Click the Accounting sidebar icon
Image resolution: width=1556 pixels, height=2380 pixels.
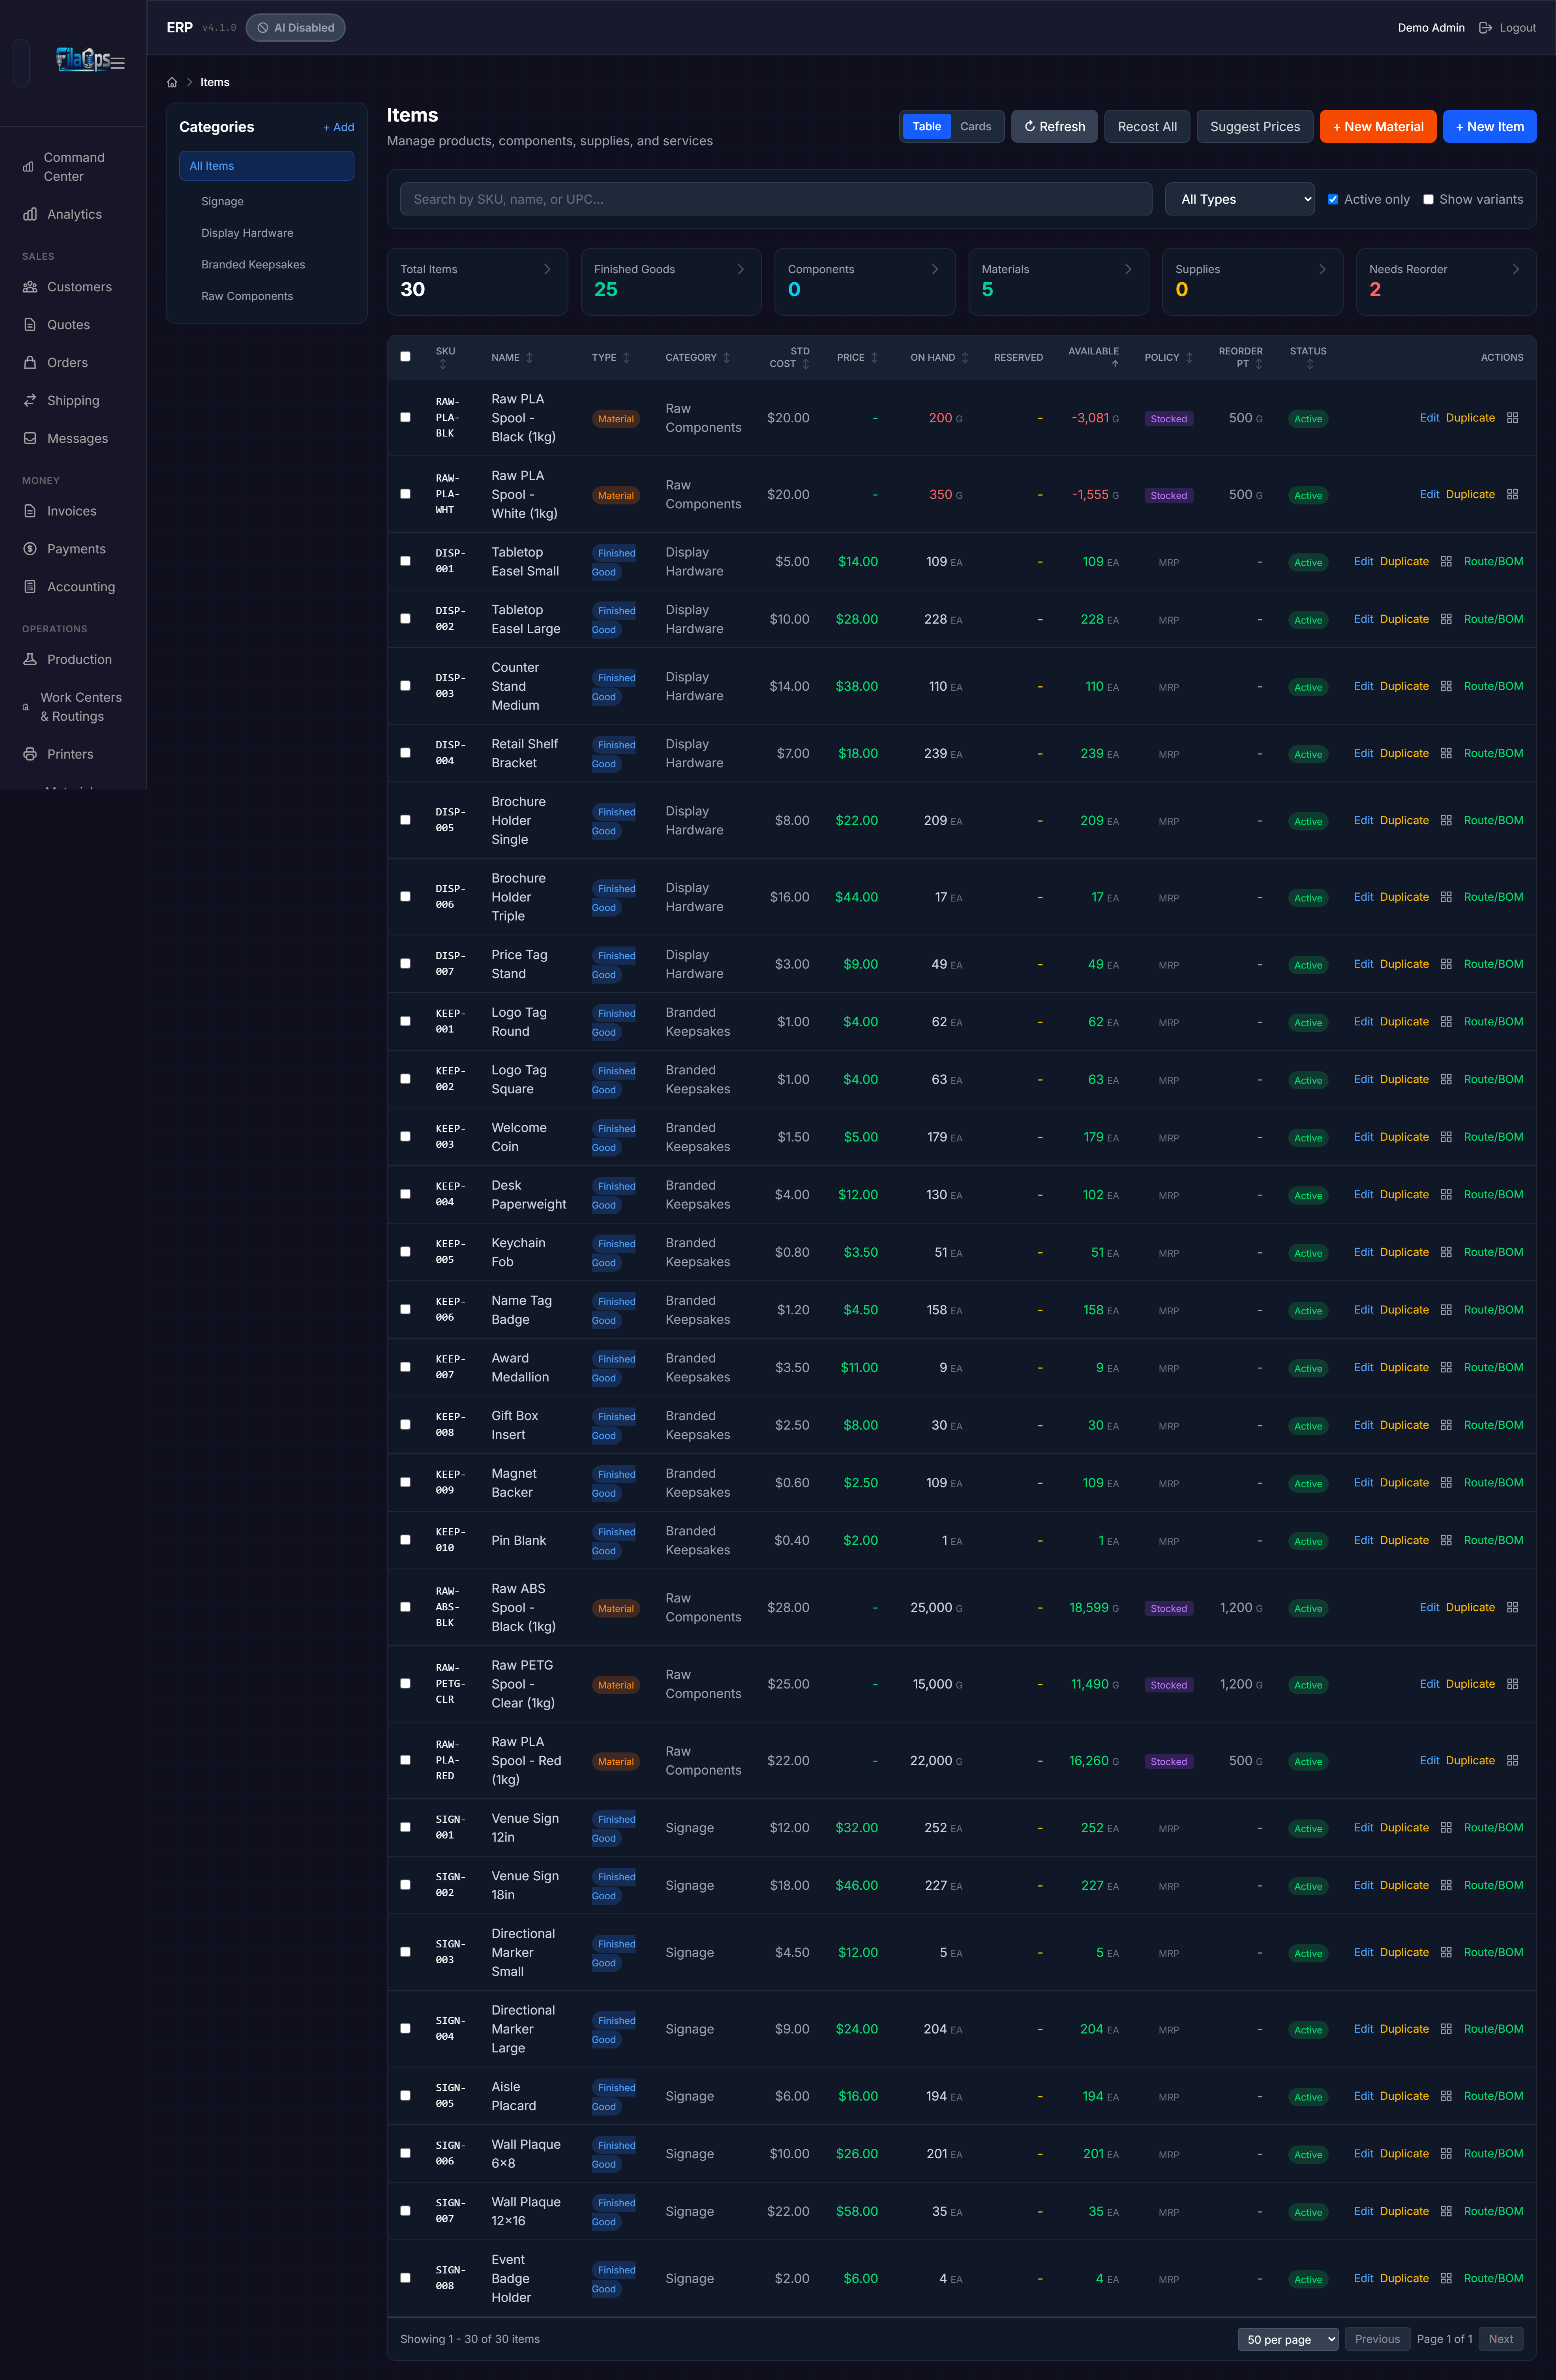pyautogui.click(x=30, y=587)
